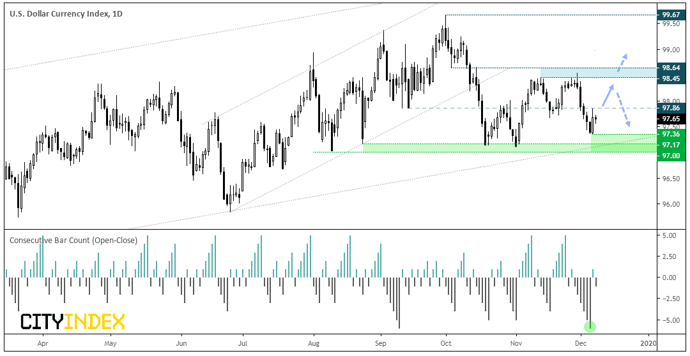Image resolution: width=690 pixels, height=356 pixels.
Task: Click the Nov label on time axis
Action: (517, 342)
